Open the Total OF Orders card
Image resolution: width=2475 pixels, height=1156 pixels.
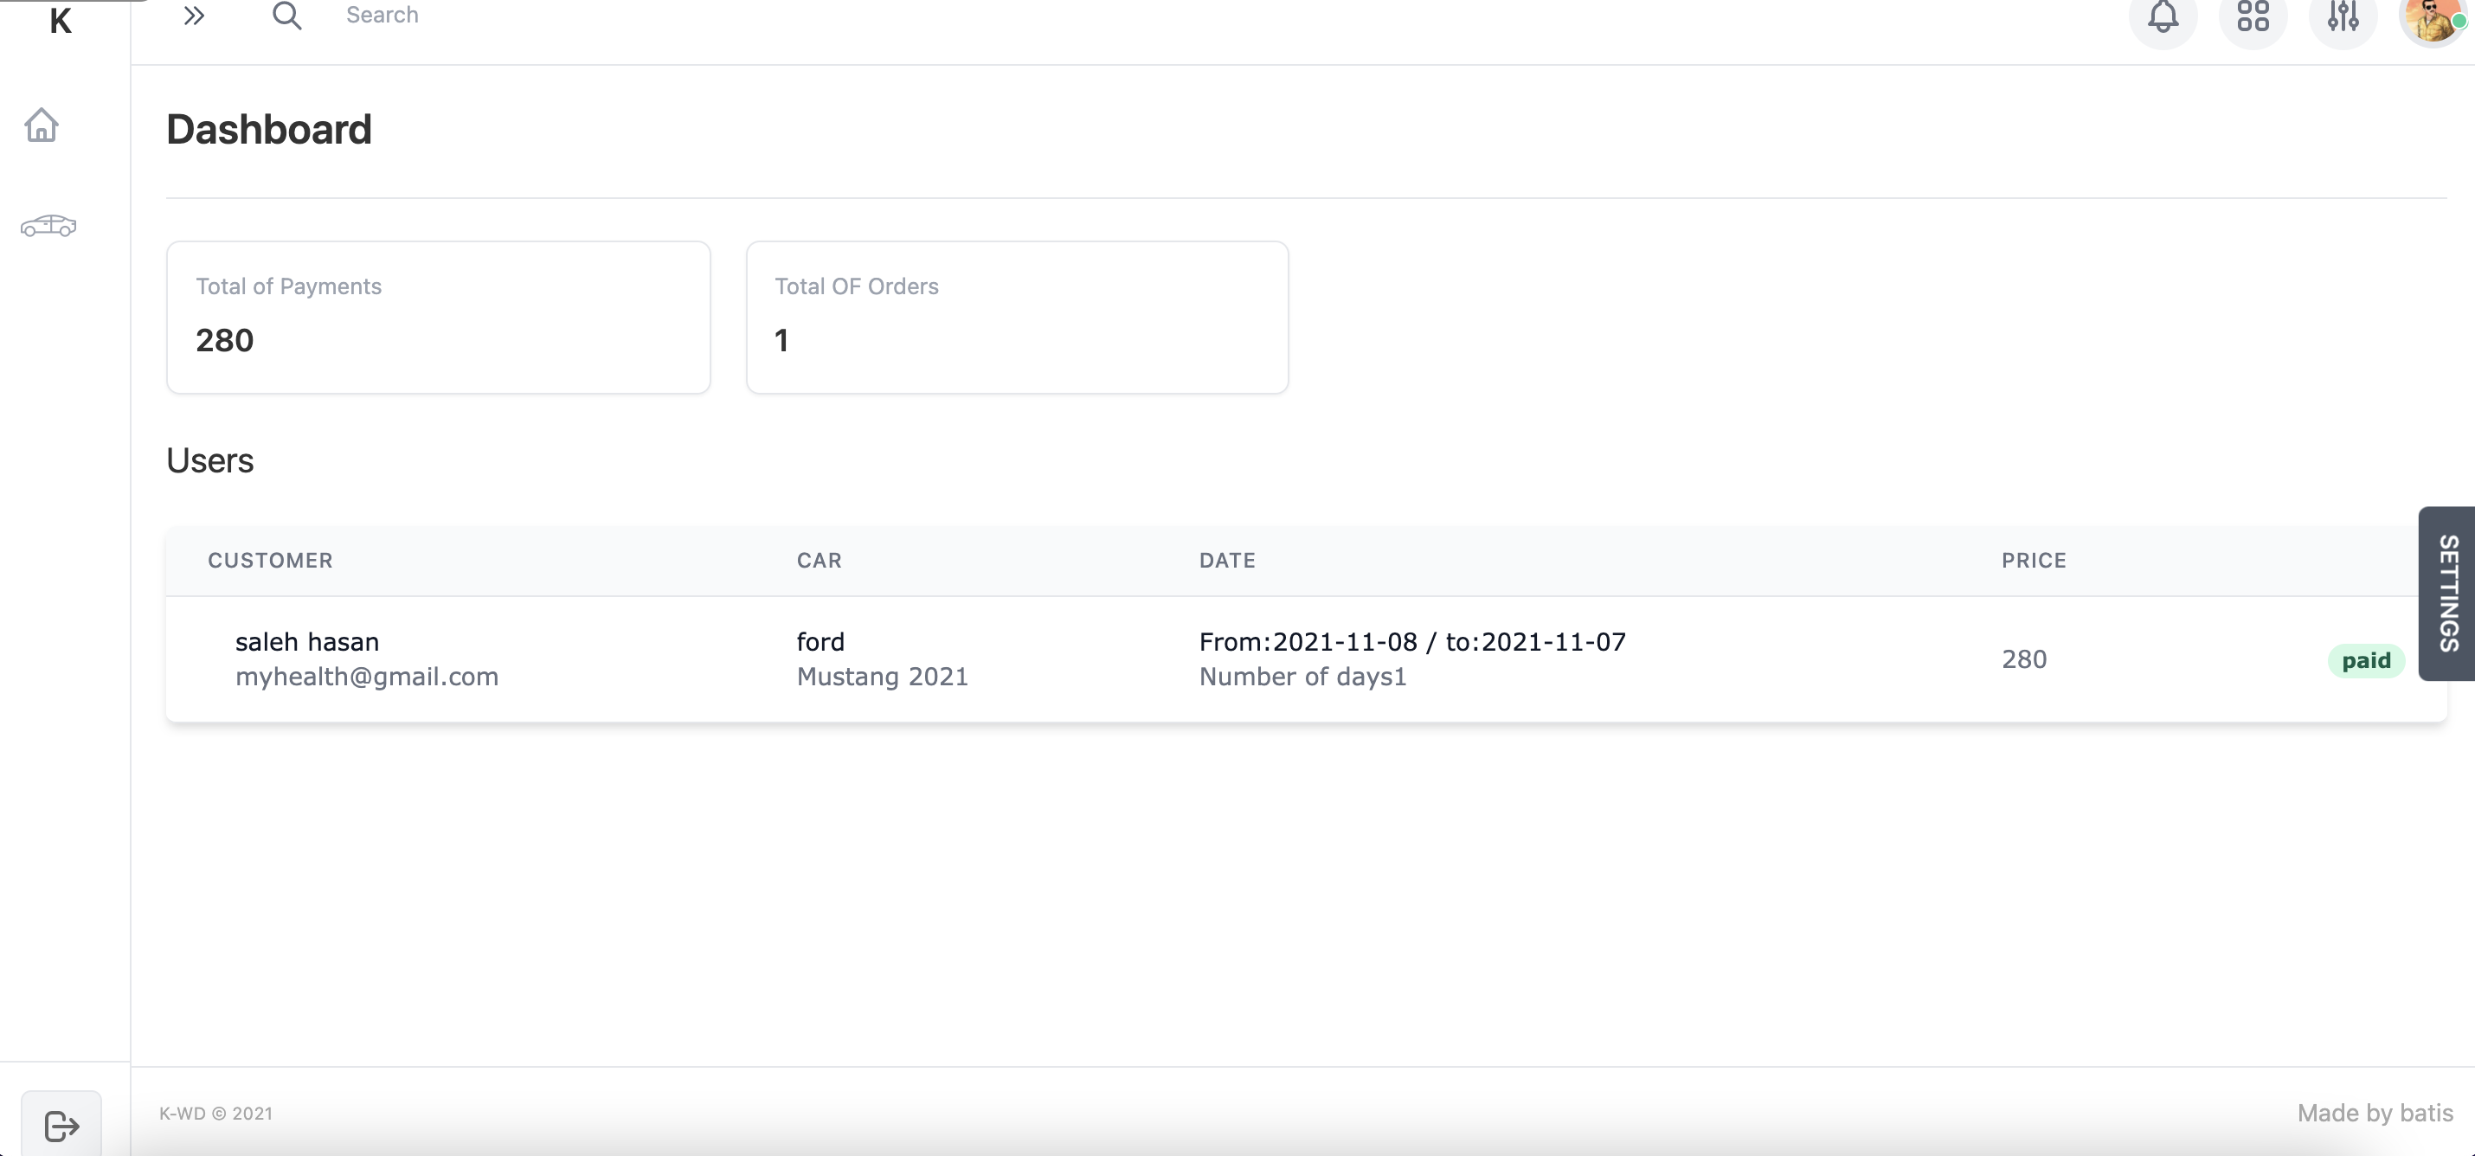(1017, 317)
